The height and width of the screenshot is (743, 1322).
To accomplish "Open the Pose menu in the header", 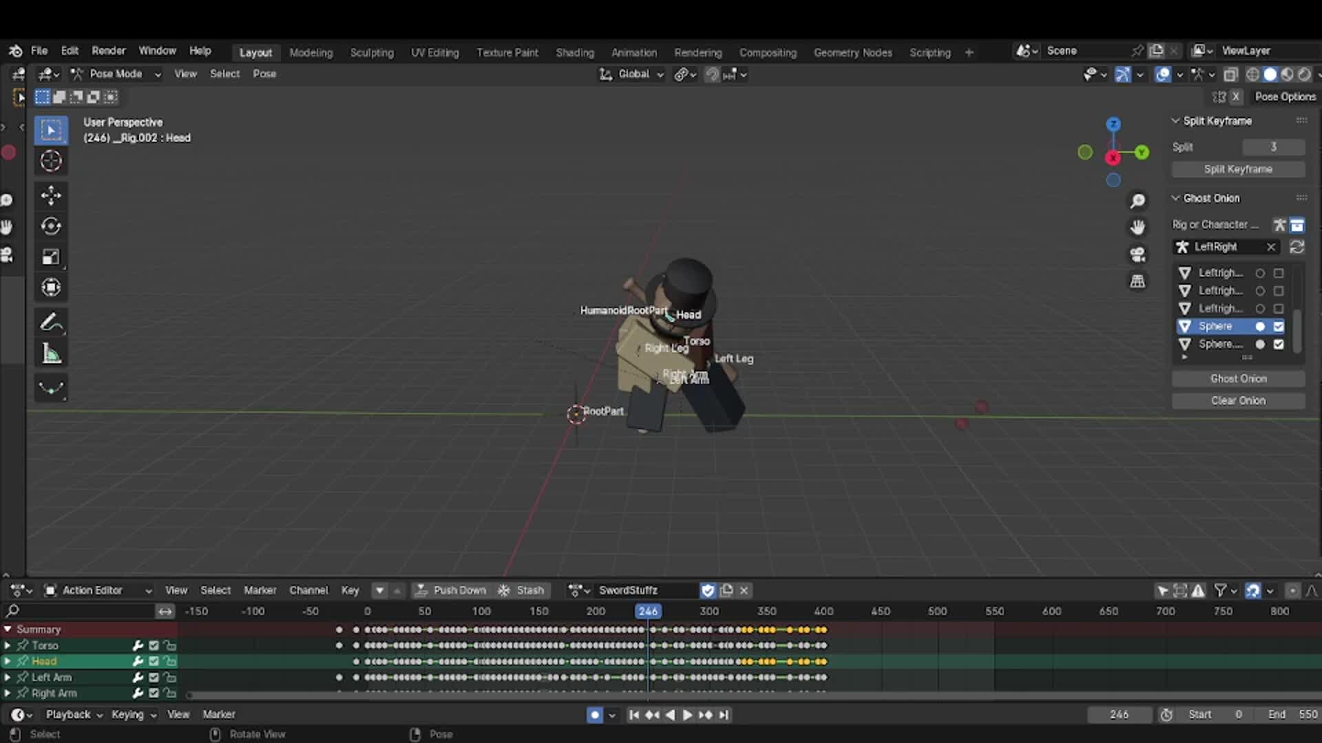I will point(264,74).
